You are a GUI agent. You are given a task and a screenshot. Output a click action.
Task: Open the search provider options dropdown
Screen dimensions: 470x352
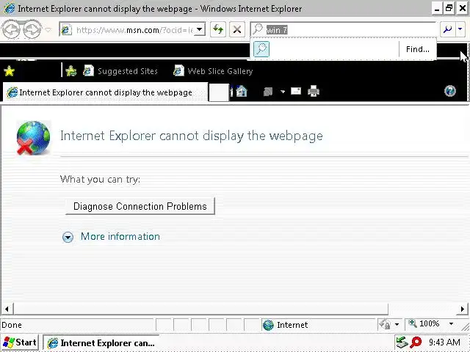coord(460,29)
